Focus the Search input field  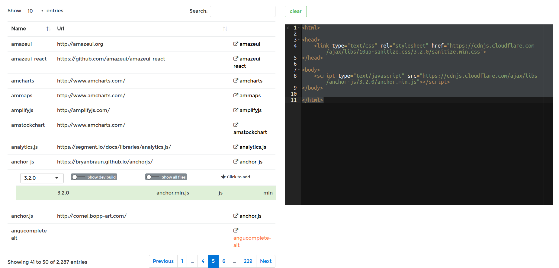coord(243,11)
